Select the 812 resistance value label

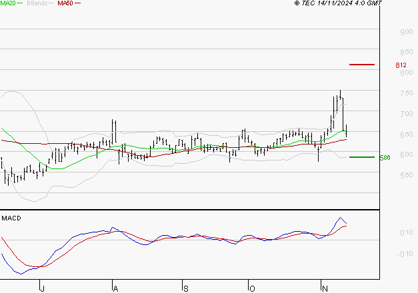pos(401,65)
